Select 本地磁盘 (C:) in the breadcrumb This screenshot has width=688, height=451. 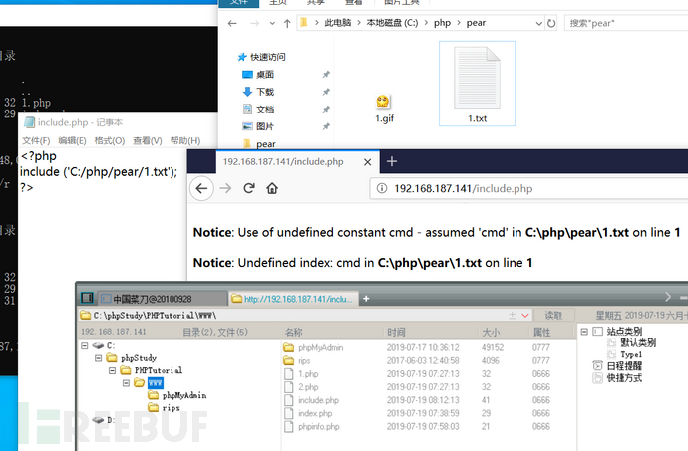coord(392,23)
